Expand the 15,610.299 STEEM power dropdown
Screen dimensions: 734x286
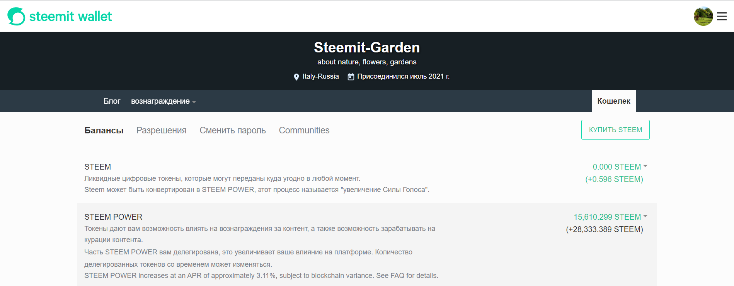click(610, 217)
